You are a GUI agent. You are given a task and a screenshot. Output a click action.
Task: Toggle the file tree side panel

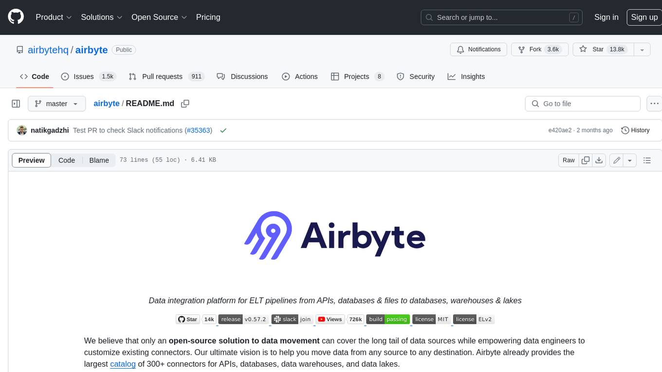coord(16,104)
